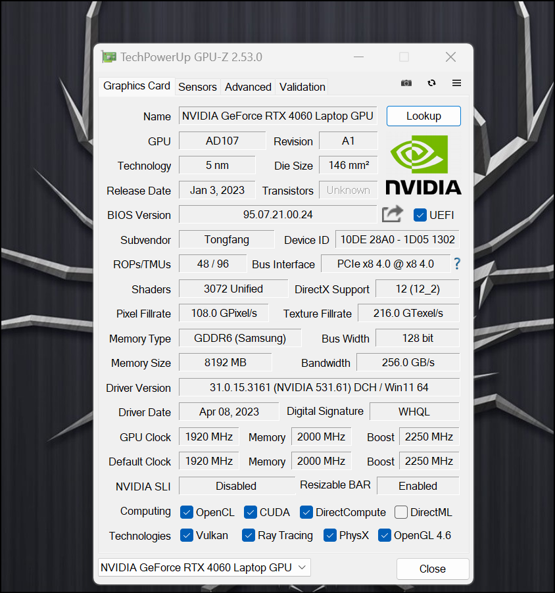Screen dimensions: 555x593
Task: Switch to the Advanced tab
Action: coord(248,87)
